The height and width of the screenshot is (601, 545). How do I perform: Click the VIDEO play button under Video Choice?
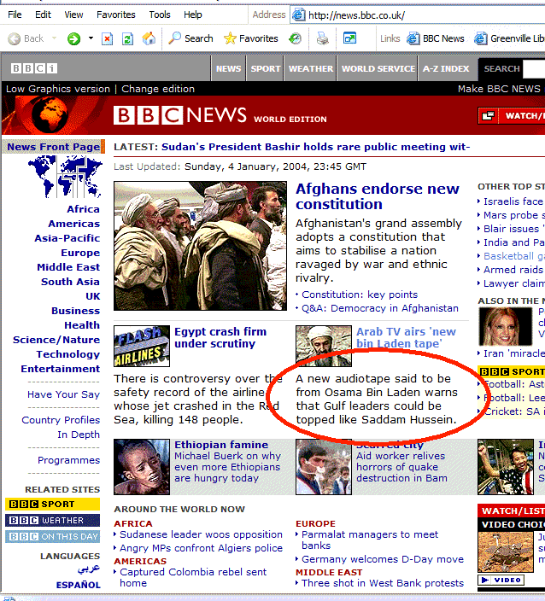[501, 580]
